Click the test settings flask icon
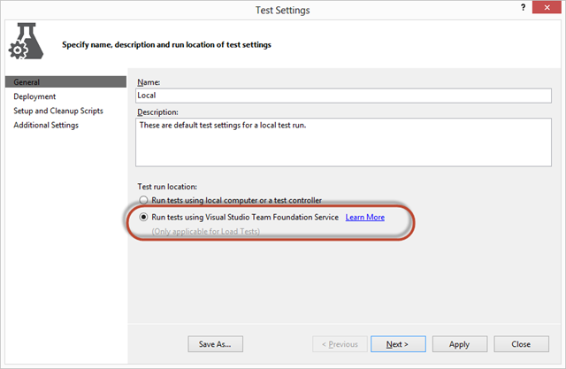 (x=26, y=42)
